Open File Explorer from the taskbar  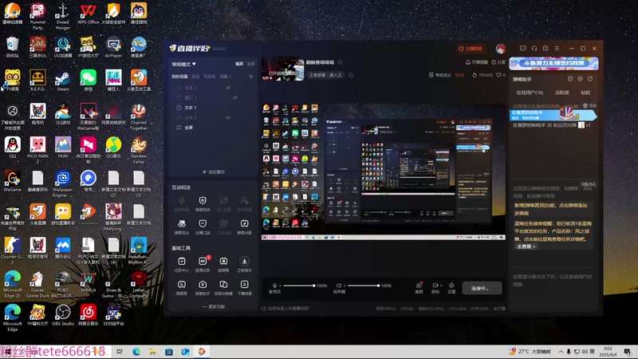pos(152,352)
